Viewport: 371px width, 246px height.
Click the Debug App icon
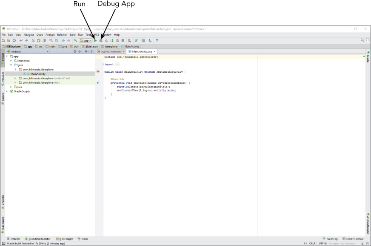(101, 40)
